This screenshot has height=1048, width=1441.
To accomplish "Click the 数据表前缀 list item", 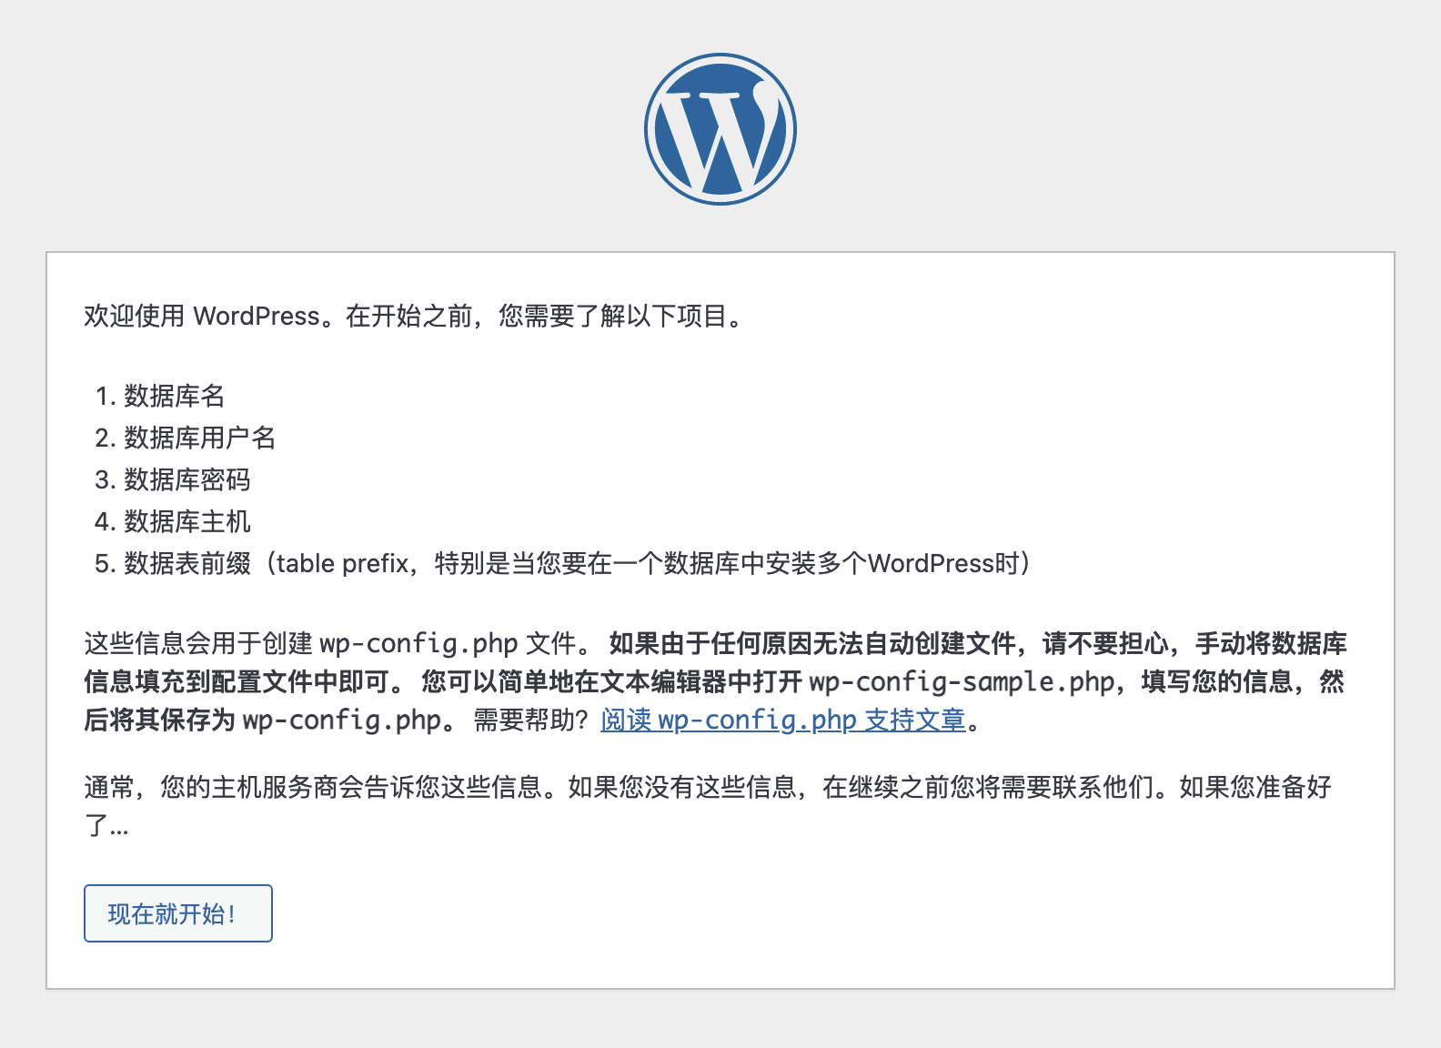I will [x=186, y=563].
